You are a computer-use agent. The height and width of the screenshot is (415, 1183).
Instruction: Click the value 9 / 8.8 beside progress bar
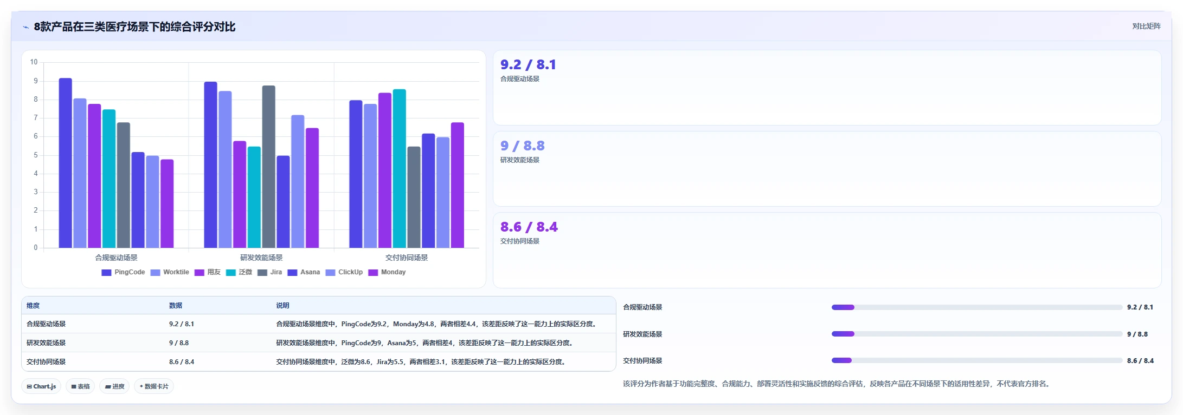pos(1137,334)
